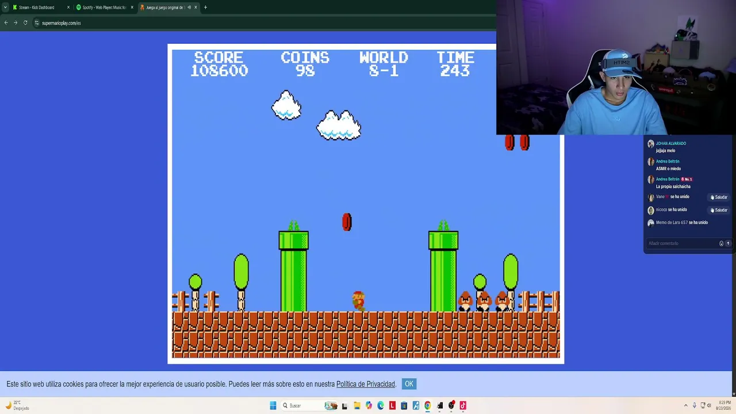The height and width of the screenshot is (414, 736).
Task: Send the comment with the arrow button
Action: (728, 243)
